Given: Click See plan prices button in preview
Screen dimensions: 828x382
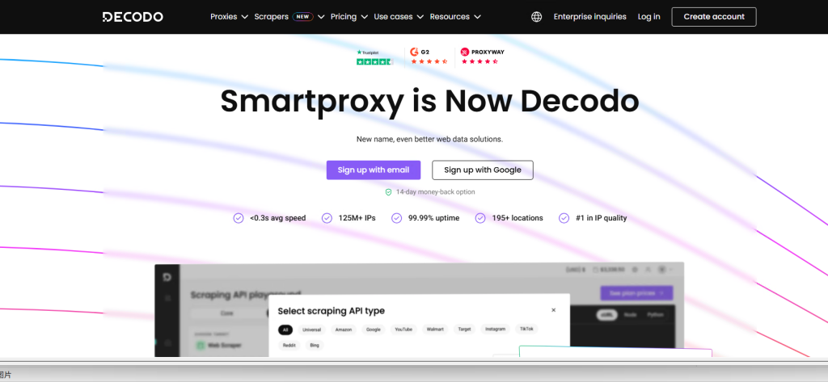Looking at the screenshot, I should point(636,293).
